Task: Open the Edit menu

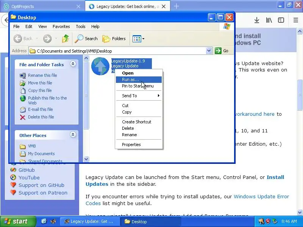Action: click(x=29, y=26)
